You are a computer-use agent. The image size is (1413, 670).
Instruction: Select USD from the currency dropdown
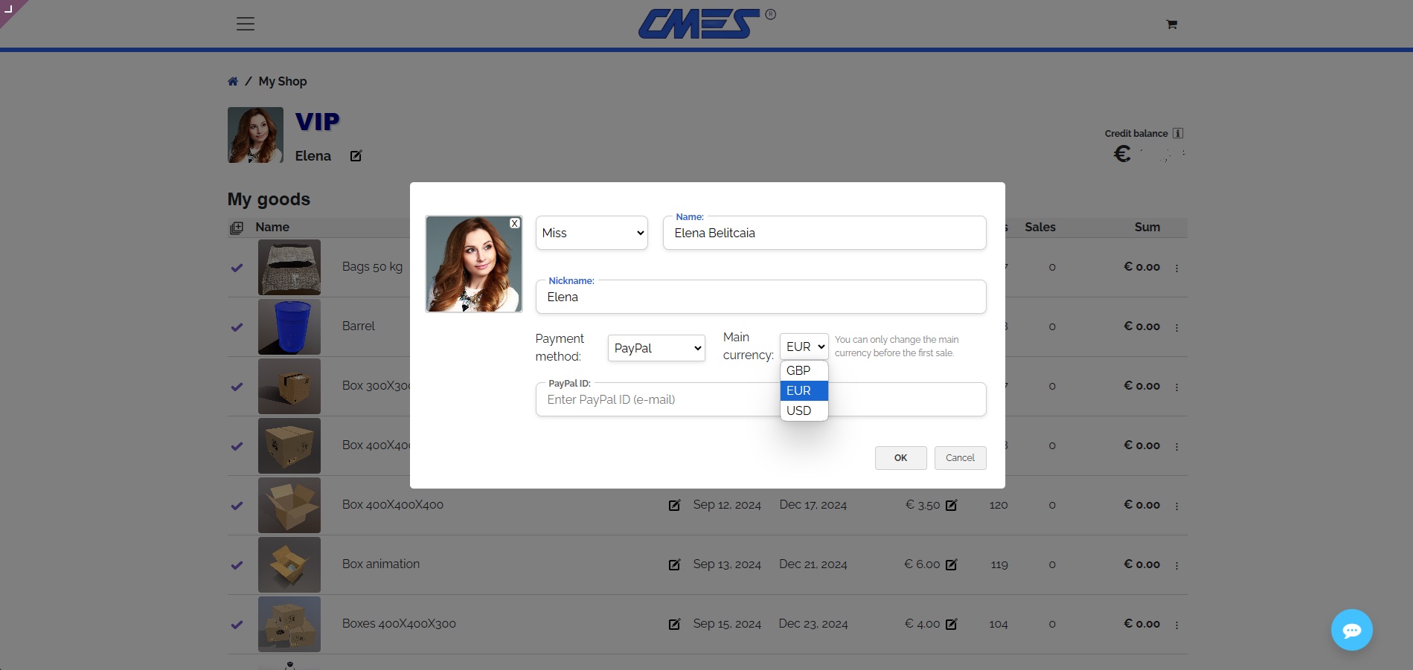(799, 410)
